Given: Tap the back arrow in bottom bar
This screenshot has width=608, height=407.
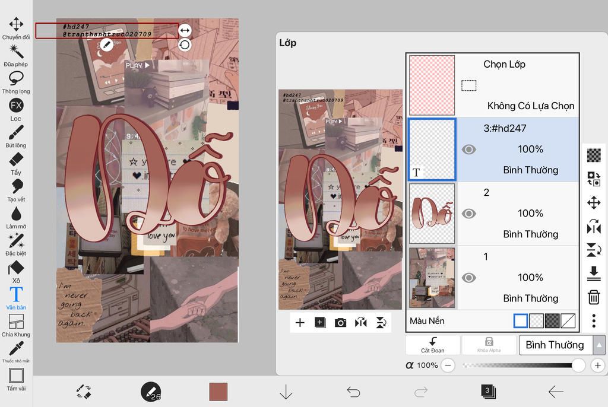Looking at the screenshot, I should [556, 392].
